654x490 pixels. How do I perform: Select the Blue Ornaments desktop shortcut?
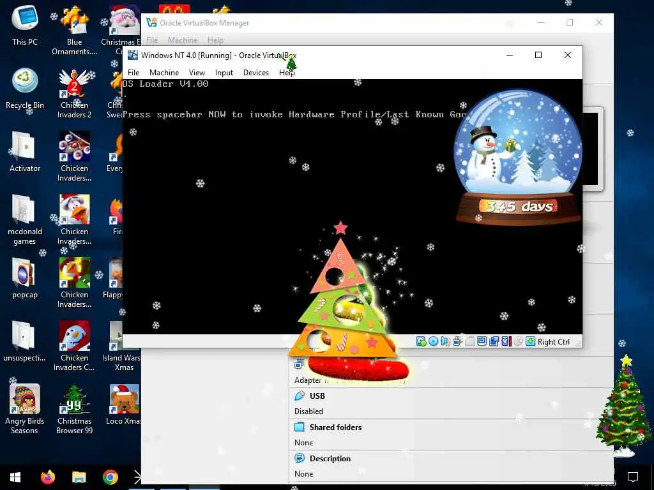(74, 30)
